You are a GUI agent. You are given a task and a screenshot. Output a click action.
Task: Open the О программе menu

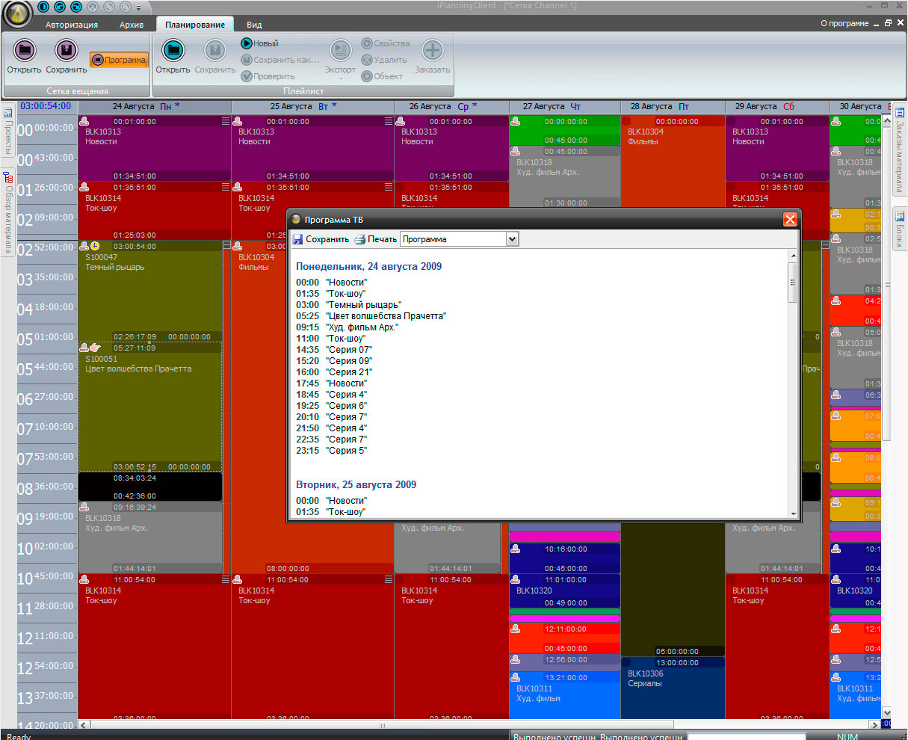point(844,23)
